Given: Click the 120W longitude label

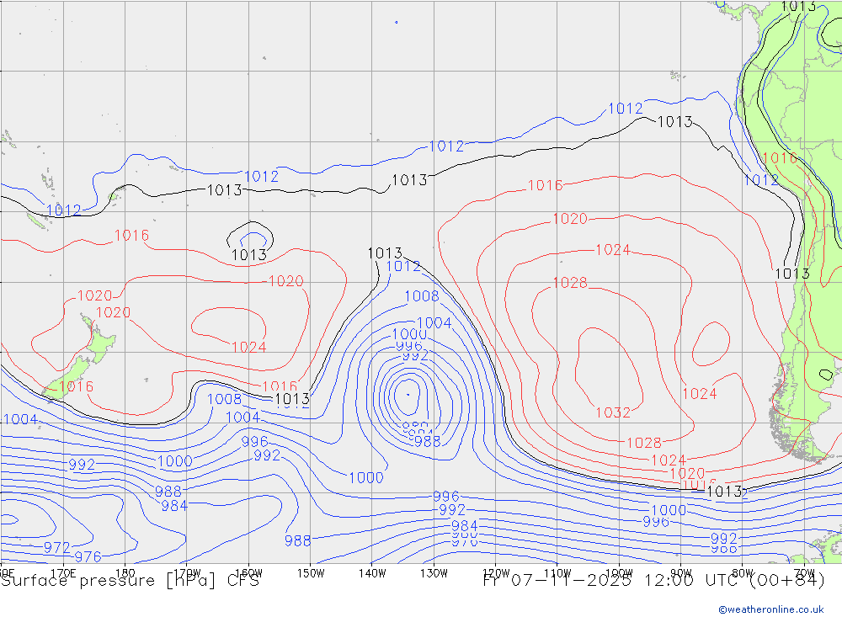Looking at the screenshot, I should point(496,573).
